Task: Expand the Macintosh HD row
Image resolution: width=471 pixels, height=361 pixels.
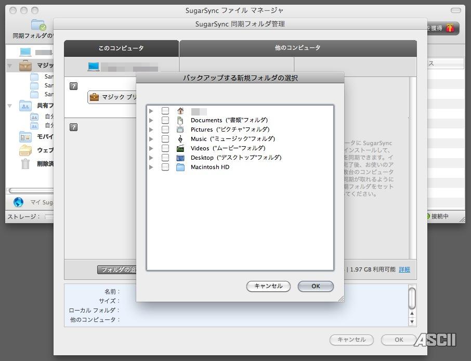Action: pyautogui.click(x=151, y=167)
